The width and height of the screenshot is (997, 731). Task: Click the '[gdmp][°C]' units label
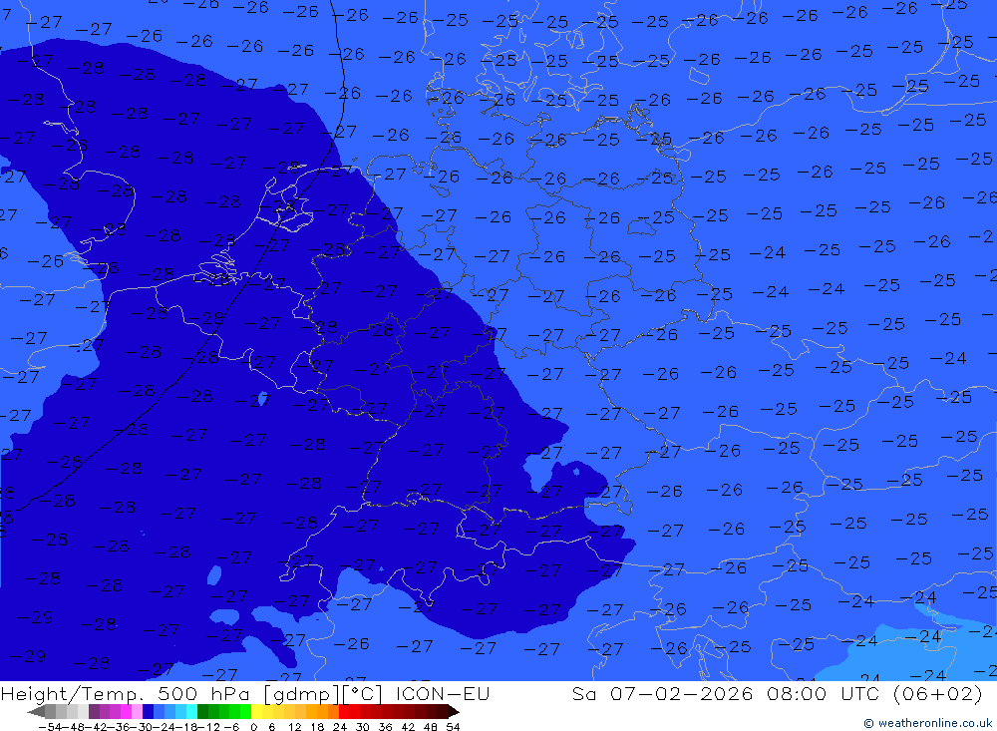click(323, 693)
